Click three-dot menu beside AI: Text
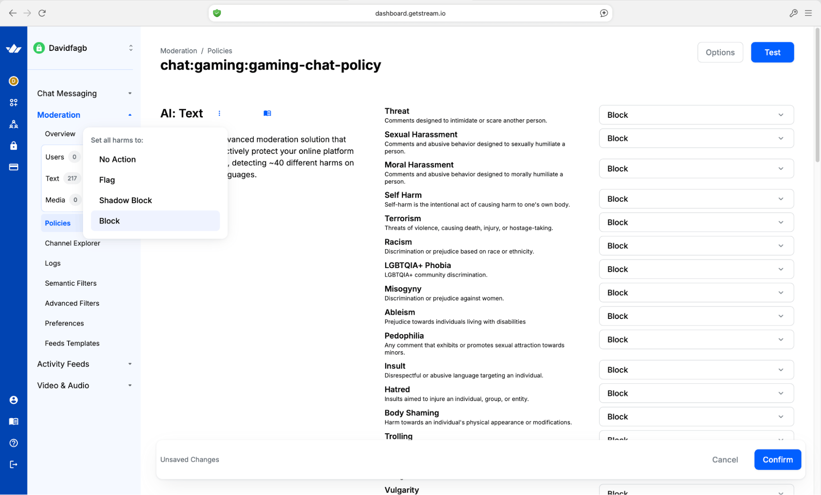 point(219,113)
